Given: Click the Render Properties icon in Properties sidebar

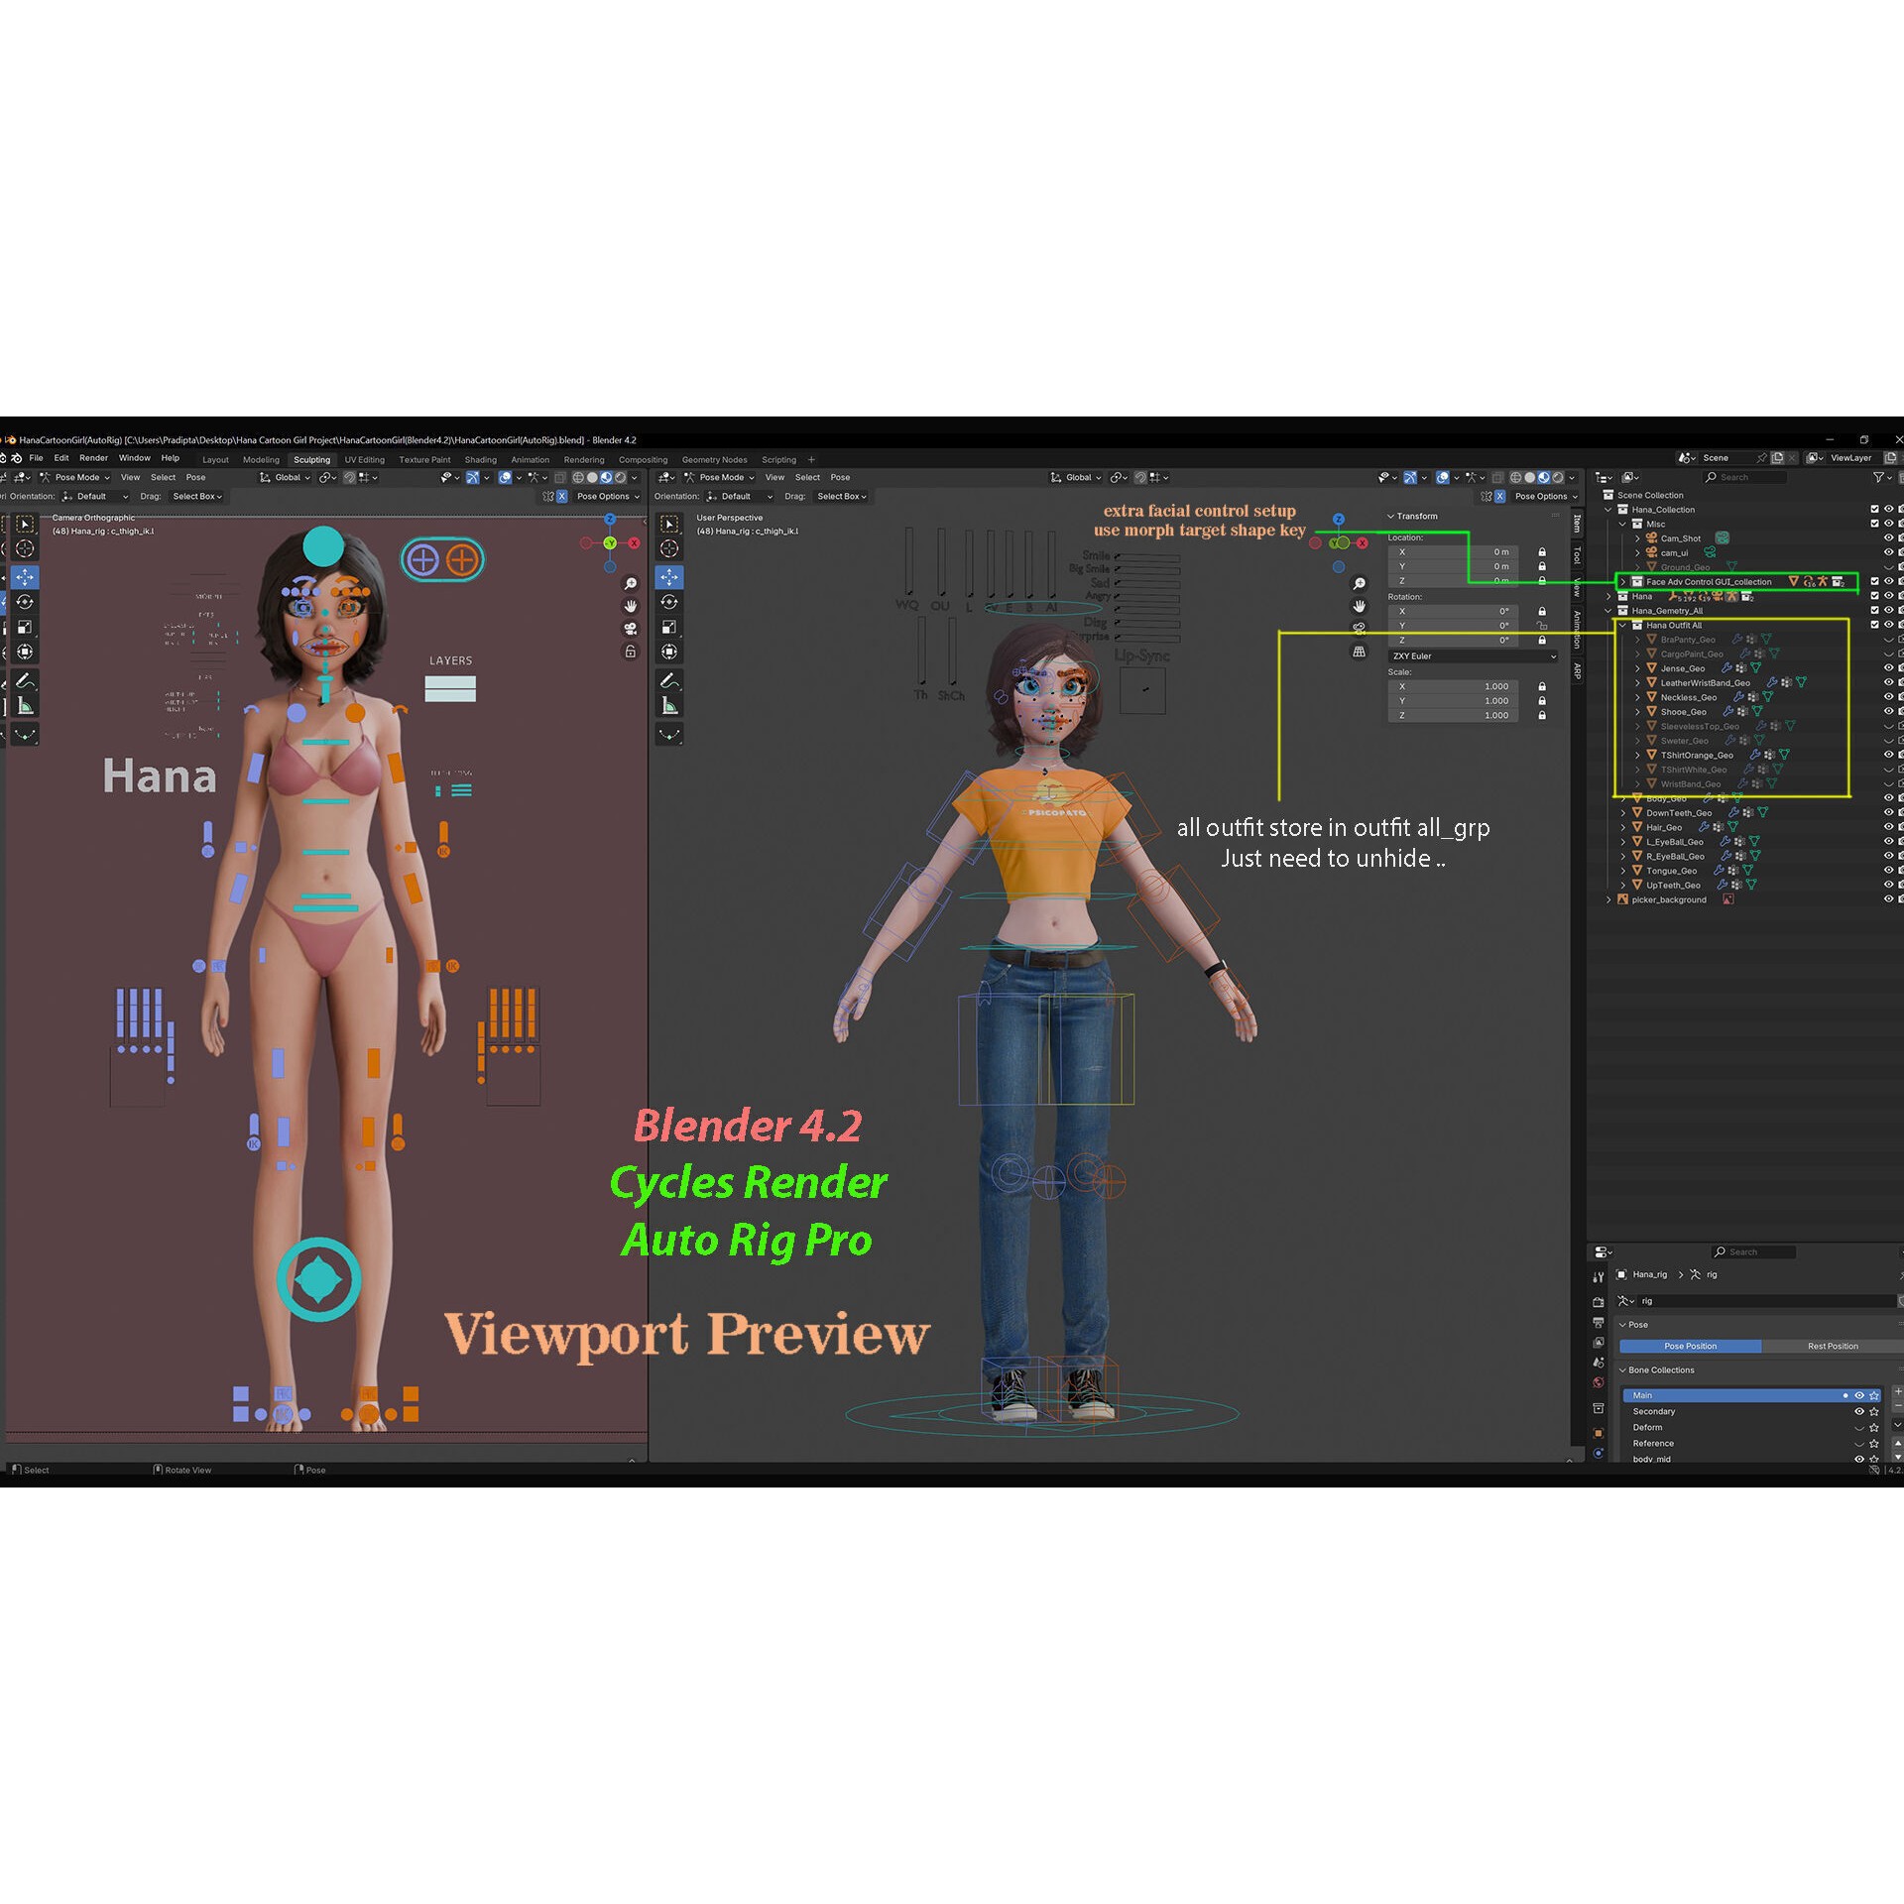Looking at the screenshot, I should pyautogui.click(x=1599, y=1302).
